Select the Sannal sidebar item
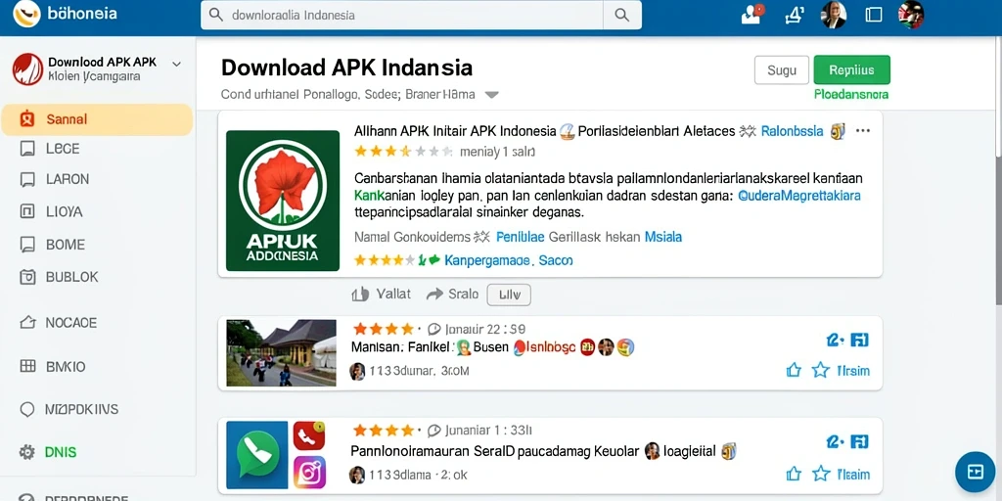 pos(97,119)
